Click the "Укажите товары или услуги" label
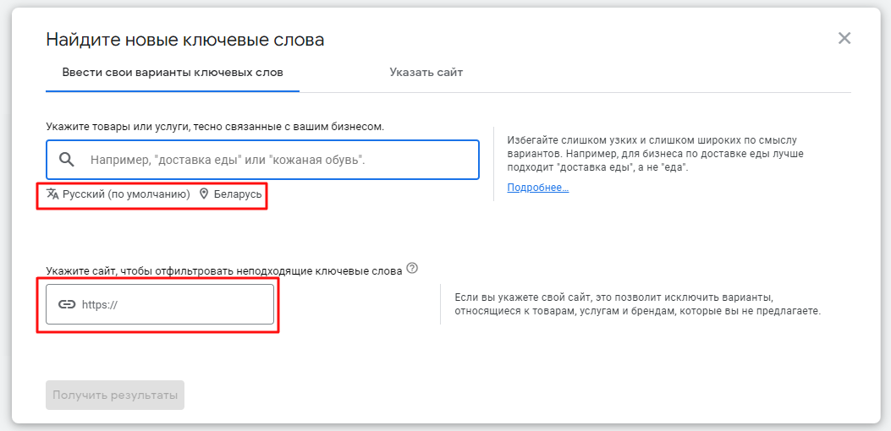Screen dimensions: 891x431 point(215,126)
